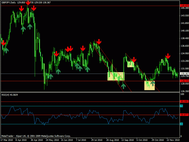Click the 13 Sep 2010 date label
This screenshot has height=142, width=189.
click(128, 140)
